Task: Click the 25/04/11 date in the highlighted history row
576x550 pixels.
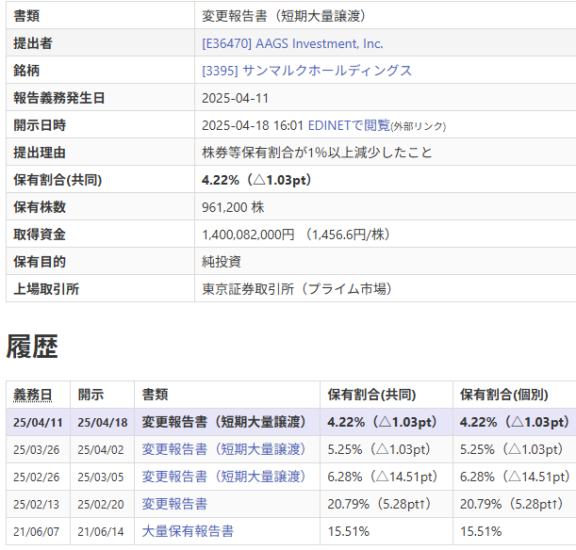Action: click(38, 422)
